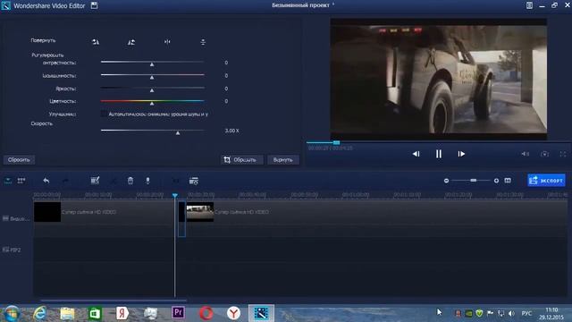Open the timeline settings tool icon
The image size is (572, 322).
tap(194, 181)
